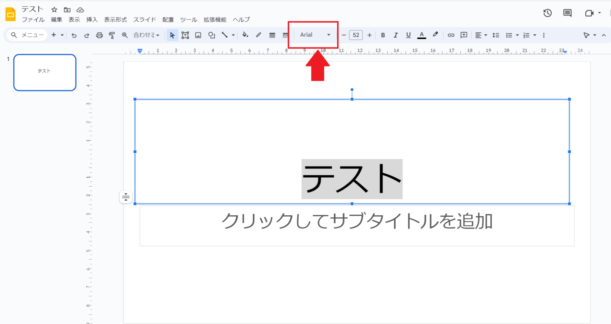
Task: Open the スライド menu
Action: (x=145, y=20)
